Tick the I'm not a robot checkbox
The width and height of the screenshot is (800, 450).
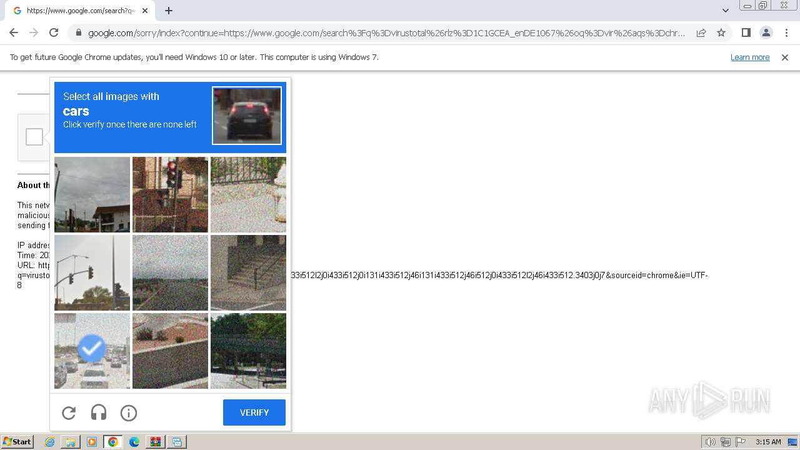pos(34,137)
